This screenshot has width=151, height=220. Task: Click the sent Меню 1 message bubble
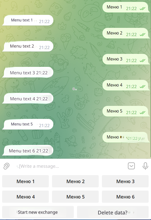126,7
